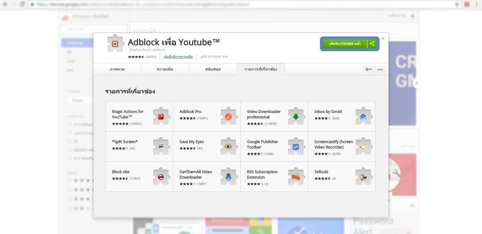The height and width of the screenshot is (234, 482).
Task: Click the browser reload icon
Action: 22,4
